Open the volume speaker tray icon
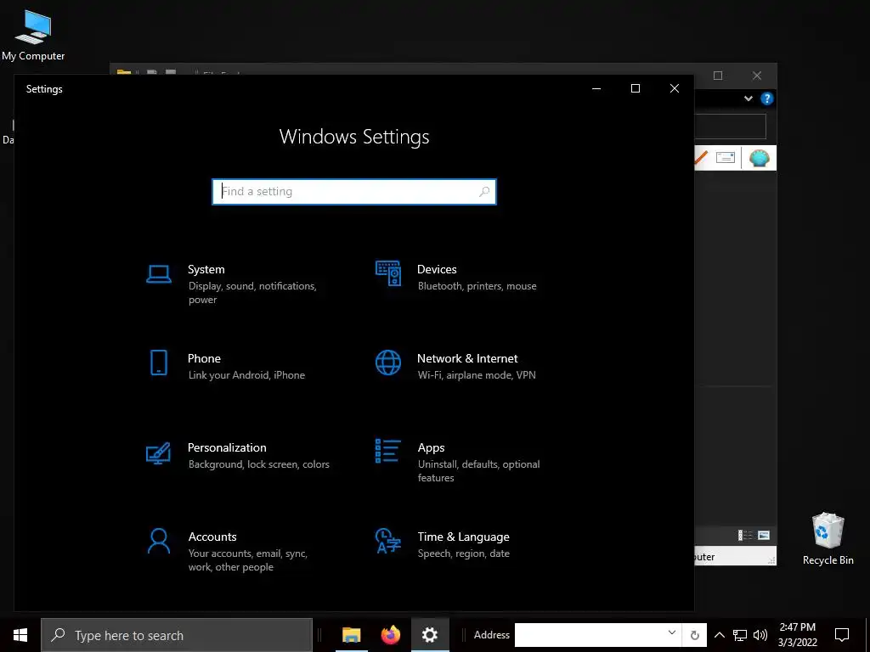The height and width of the screenshot is (652, 870). (760, 635)
